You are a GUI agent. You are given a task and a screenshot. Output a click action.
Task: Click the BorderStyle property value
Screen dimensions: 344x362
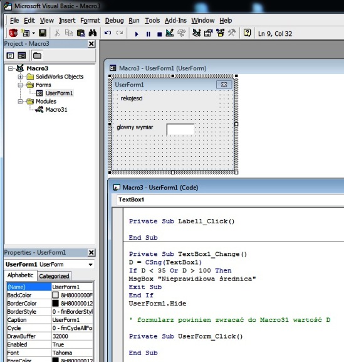(73, 312)
